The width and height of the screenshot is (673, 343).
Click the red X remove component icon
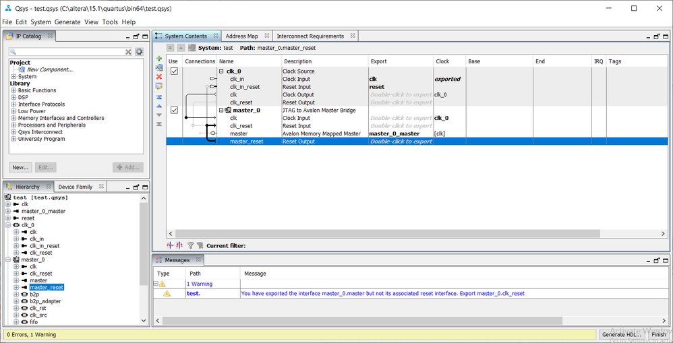[x=159, y=77]
